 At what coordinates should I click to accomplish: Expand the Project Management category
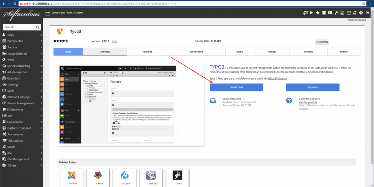22,103
